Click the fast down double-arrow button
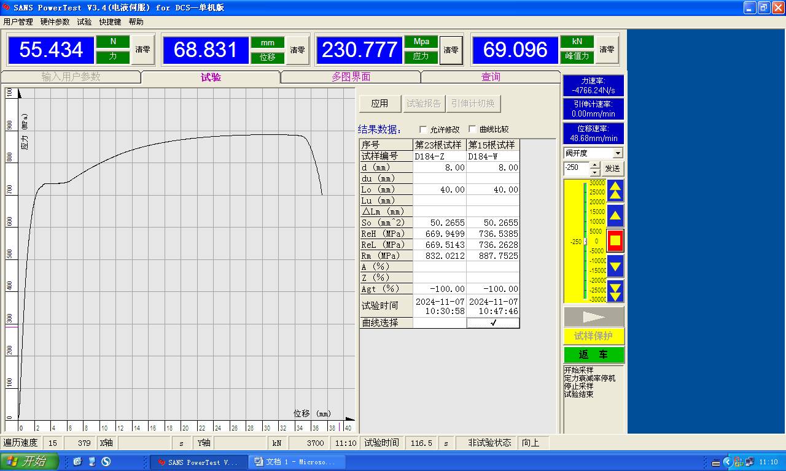 pos(615,291)
